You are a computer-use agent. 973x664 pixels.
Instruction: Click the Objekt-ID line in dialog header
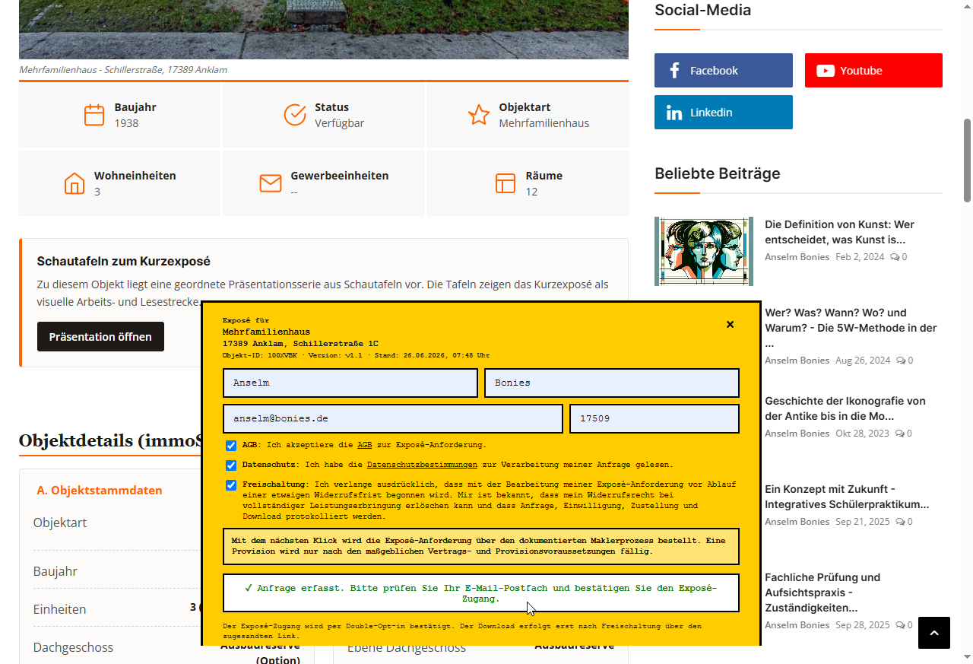point(356,355)
